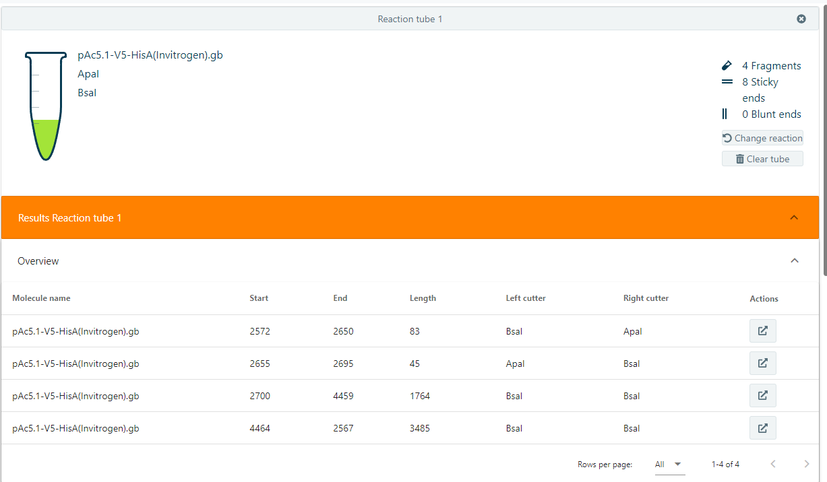827x482 pixels.
Task: Click ApaI right cutter in the 83 row
Action: coord(633,331)
